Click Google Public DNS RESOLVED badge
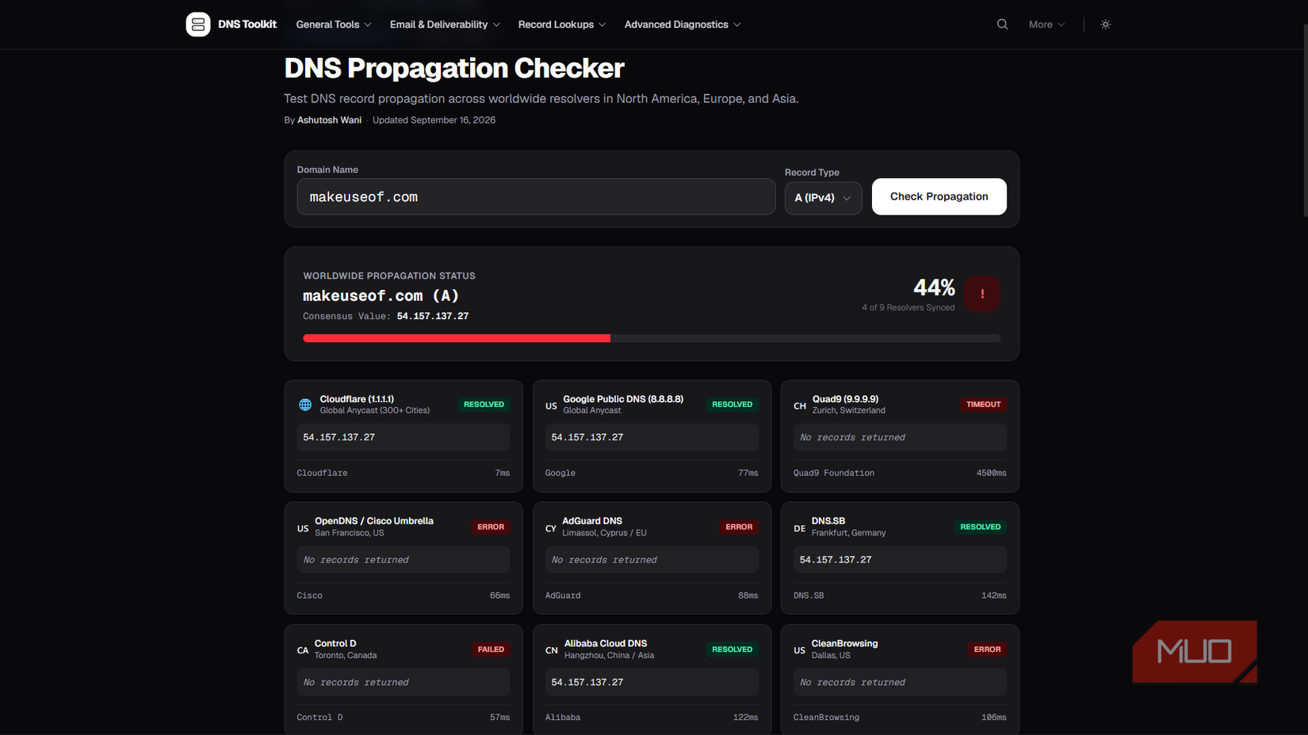The image size is (1308, 735). point(732,405)
